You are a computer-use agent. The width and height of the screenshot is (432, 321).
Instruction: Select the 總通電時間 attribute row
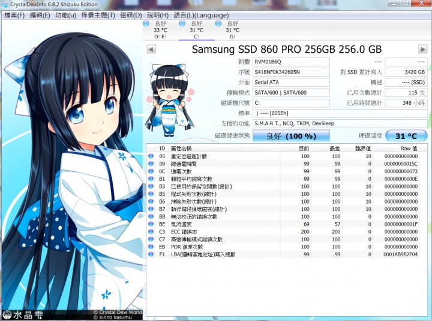pos(283,163)
